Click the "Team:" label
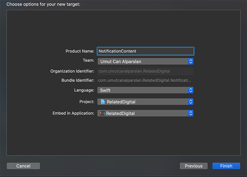Image resolution: width=247 pixels, height=177 pixels. click(x=88, y=60)
